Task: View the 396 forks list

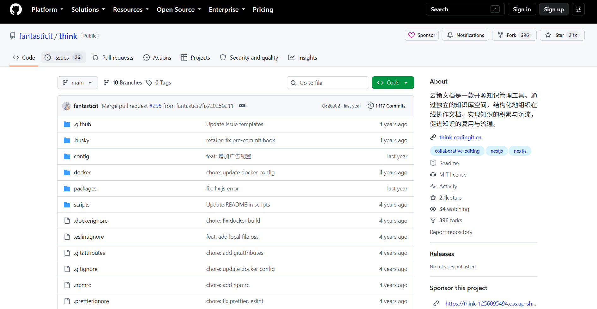Action: [446, 220]
